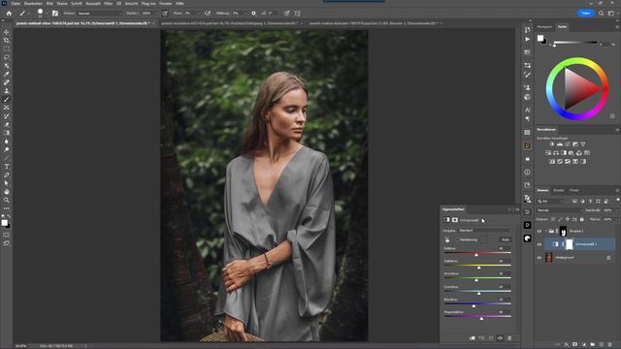Toggle airbrush mode in options bar
621x349 pixels.
click(x=208, y=13)
